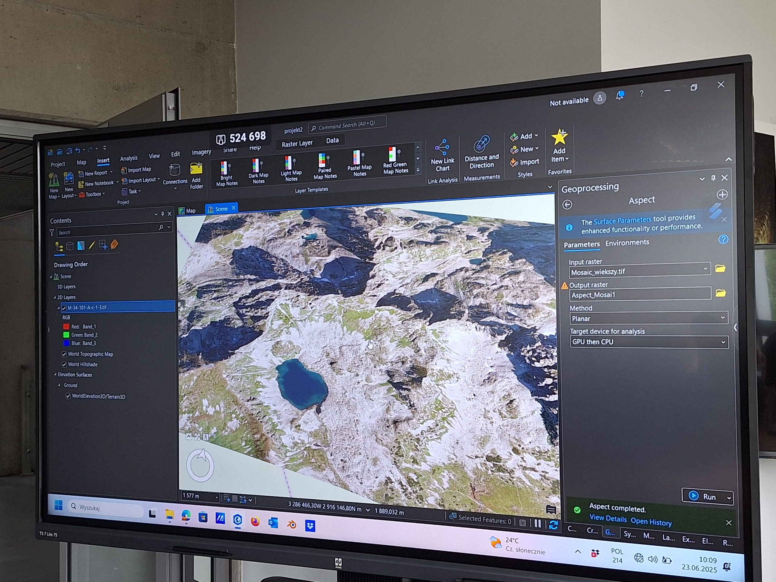Go back in Geoprocessing pane
776x582 pixels.
(567, 205)
